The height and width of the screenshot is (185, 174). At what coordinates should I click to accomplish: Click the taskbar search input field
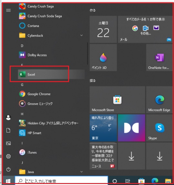pyautogui.click(x=61, y=180)
